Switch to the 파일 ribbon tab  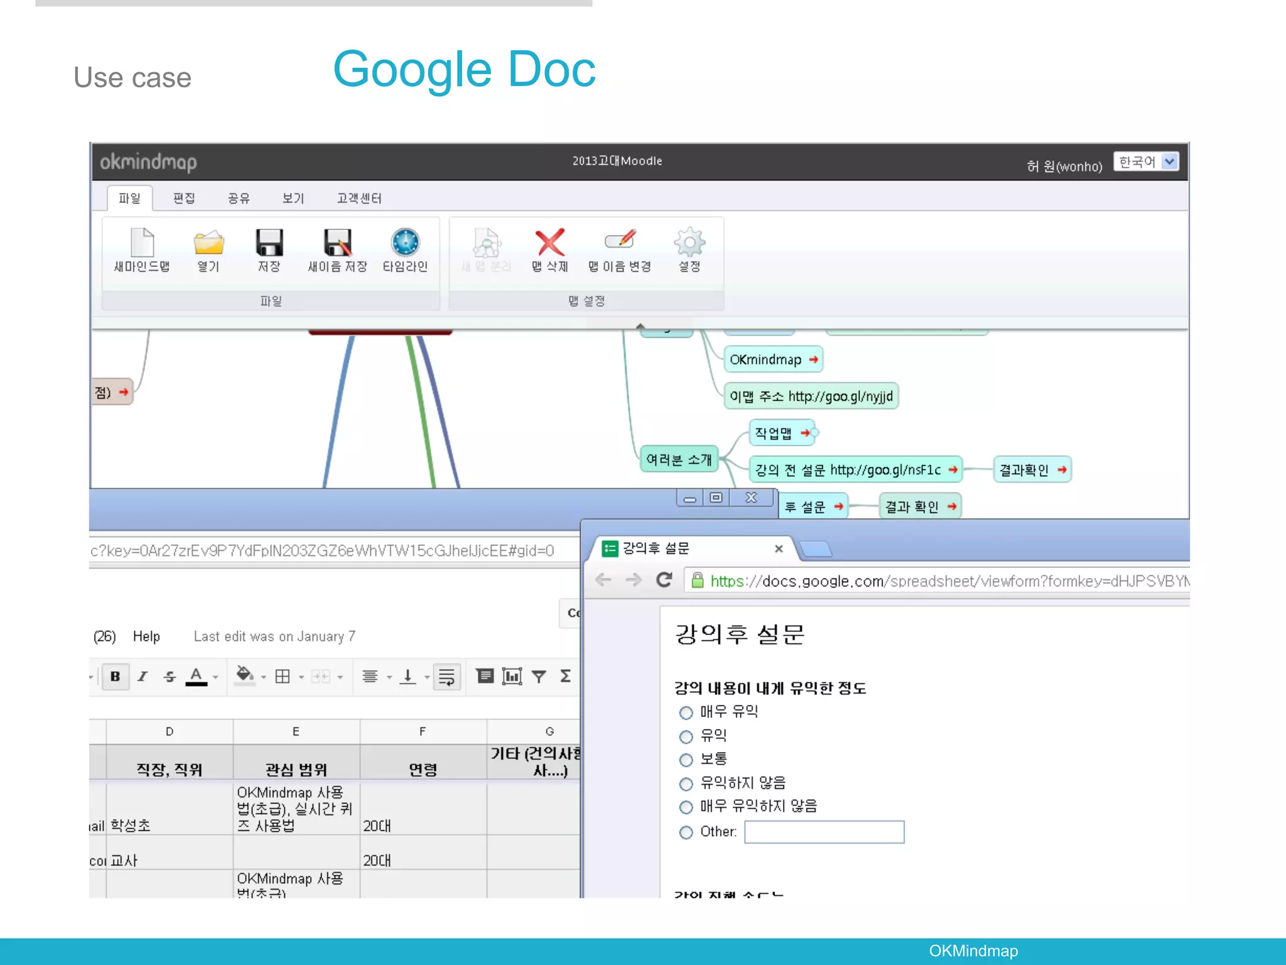[129, 199]
